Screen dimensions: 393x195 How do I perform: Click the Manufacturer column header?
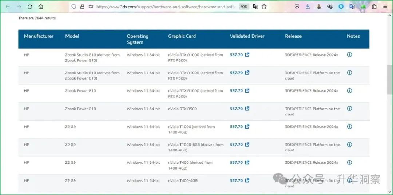(x=39, y=36)
